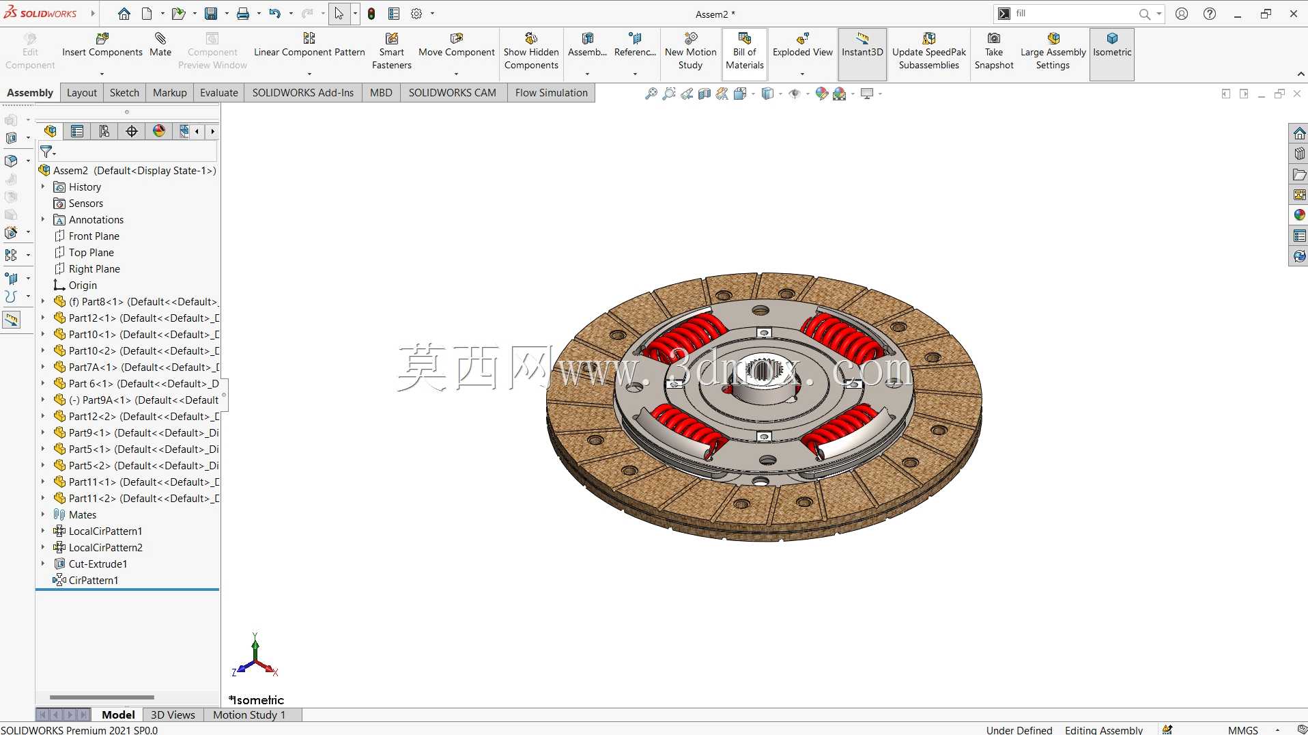Click Update SpeedPak Subassemblies

point(929,51)
